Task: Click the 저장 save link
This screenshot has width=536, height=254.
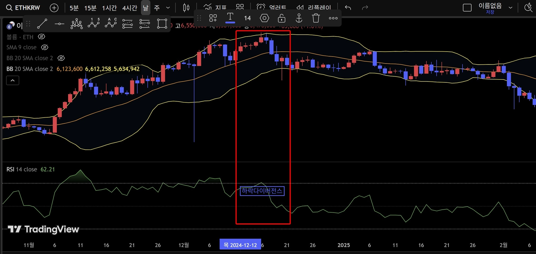Action: tap(490, 12)
